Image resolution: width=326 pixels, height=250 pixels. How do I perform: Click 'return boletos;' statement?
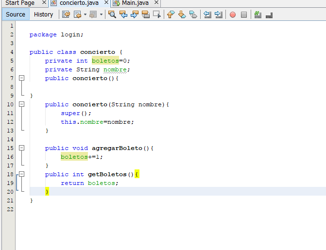[x=89, y=183]
